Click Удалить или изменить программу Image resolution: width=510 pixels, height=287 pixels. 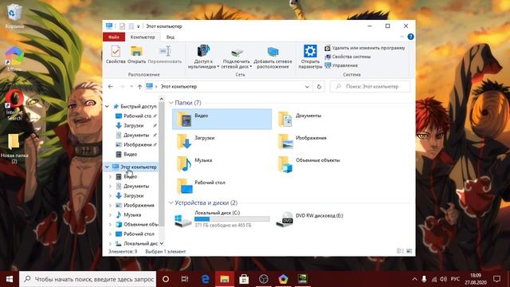coord(365,48)
